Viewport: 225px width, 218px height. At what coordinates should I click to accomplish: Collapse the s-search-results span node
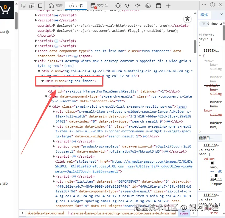click(46, 96)
